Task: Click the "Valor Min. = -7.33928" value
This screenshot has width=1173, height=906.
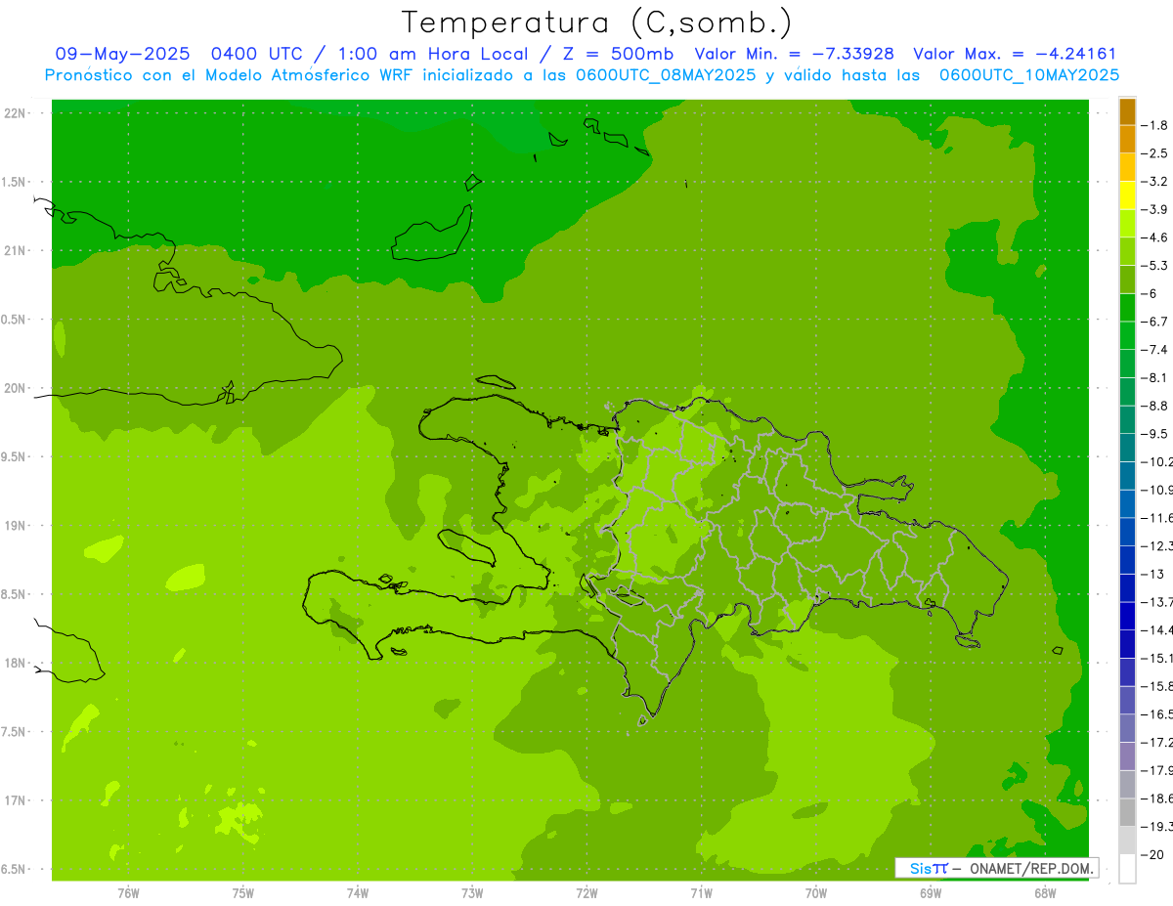Action: tap(794, 54)
